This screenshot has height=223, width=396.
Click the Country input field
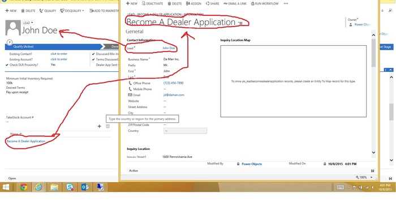(185, 131)
